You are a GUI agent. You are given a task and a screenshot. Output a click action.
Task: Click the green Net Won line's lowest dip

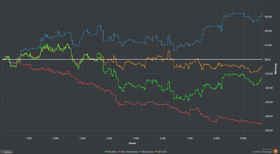(x=188, y=100)
